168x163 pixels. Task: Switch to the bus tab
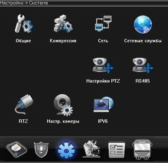pyautogui.click(x=142, y=150)
